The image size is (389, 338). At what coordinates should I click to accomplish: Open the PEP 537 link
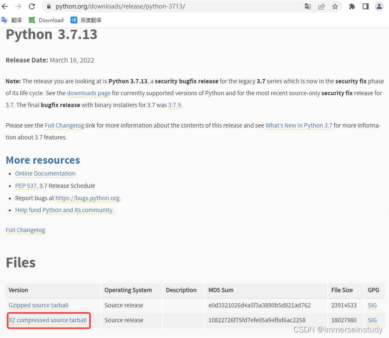[x=26, y=186]
